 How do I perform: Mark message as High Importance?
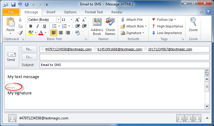pyautogui.click(x=167, y=26)
